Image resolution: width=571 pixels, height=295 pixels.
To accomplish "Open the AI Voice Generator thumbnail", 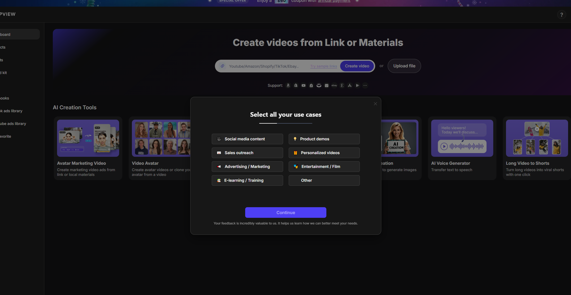I will (462, 138).
